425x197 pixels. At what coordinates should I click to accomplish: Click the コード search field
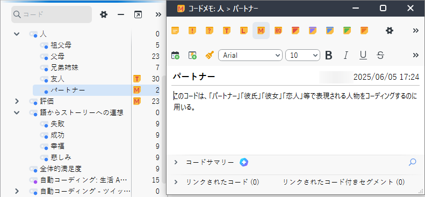coord(52,14)
